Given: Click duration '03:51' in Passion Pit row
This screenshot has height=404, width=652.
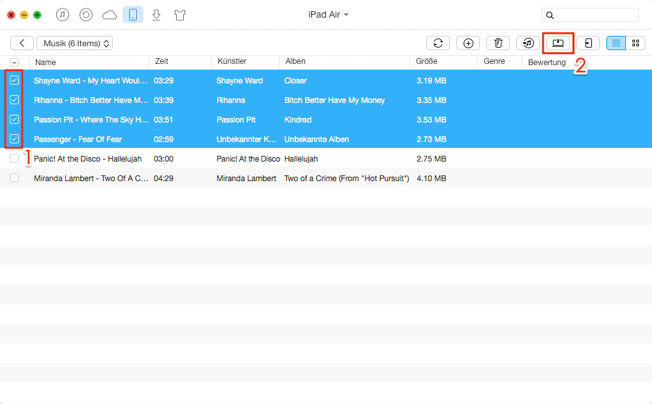Looking at the screenshot, I should [x=164, y=120].
